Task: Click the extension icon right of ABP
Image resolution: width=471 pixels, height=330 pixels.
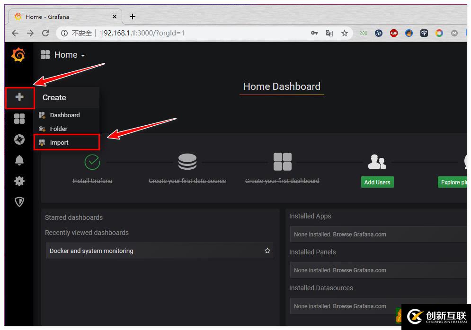Action: tap(409, 33)
